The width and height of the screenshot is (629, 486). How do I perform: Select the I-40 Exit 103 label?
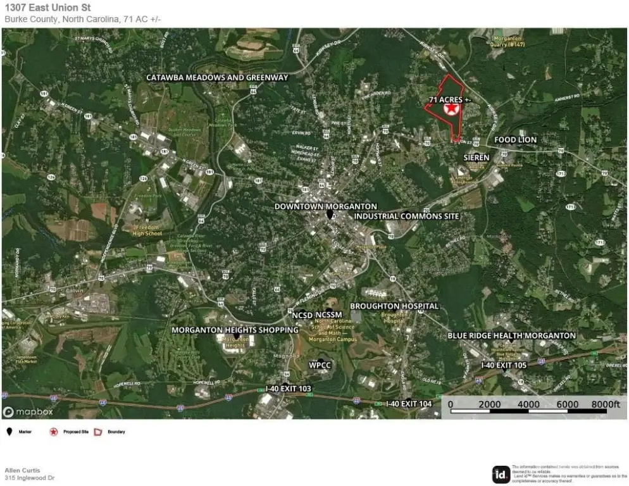click(x=288, y=388)
